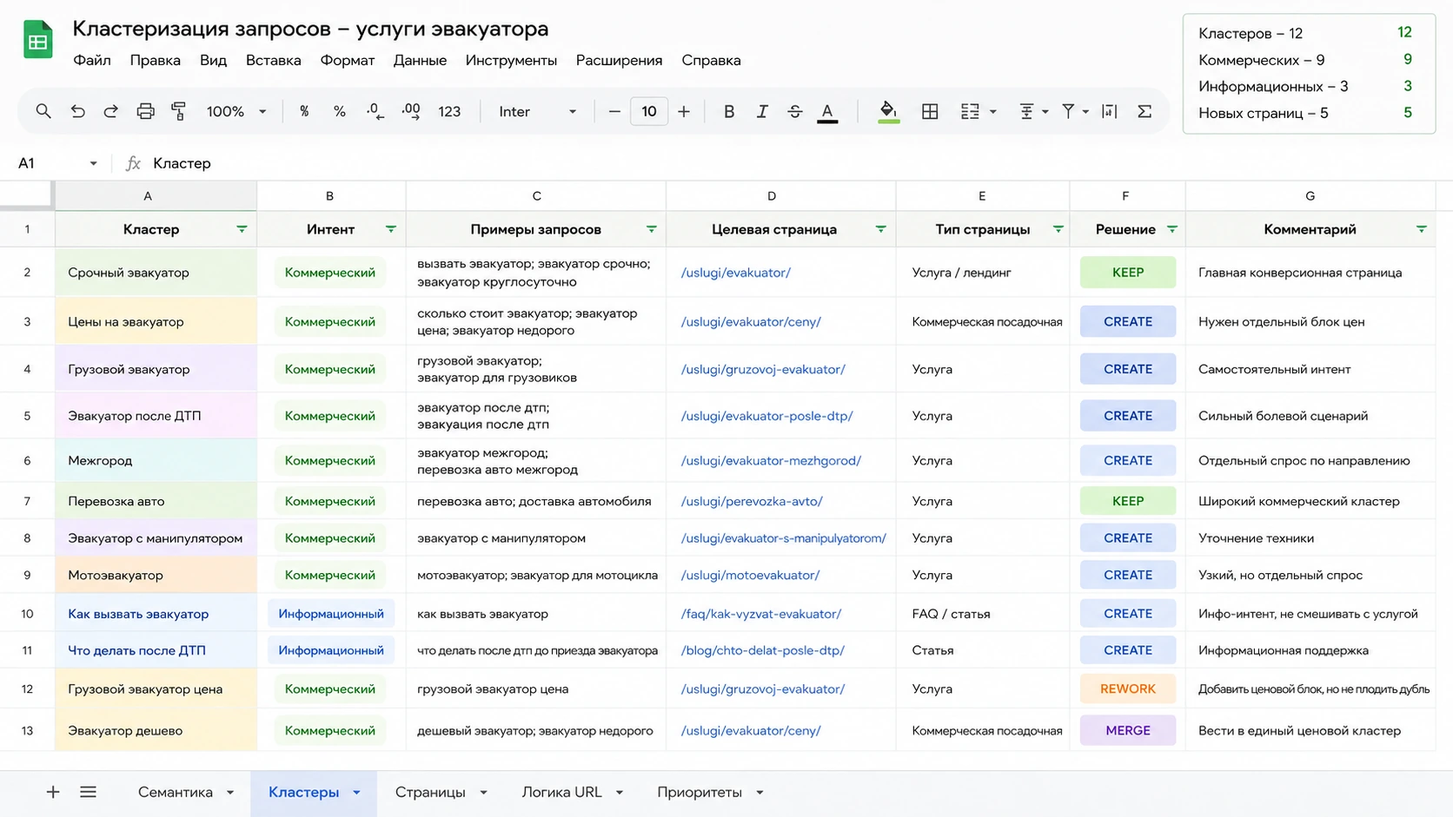
Task: Expand the merge cells dropdown arrow
Action: point(992,111)
